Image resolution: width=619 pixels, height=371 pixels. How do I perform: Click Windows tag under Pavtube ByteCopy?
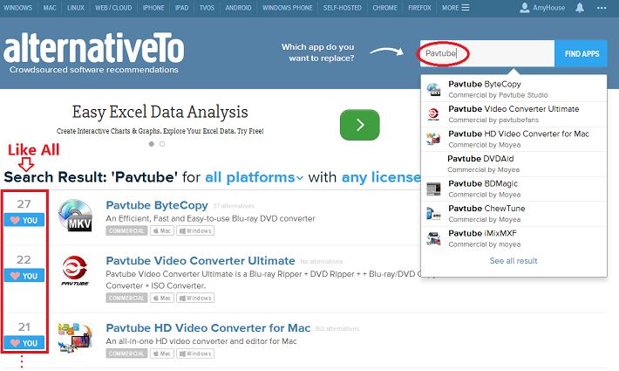point(195,230)
